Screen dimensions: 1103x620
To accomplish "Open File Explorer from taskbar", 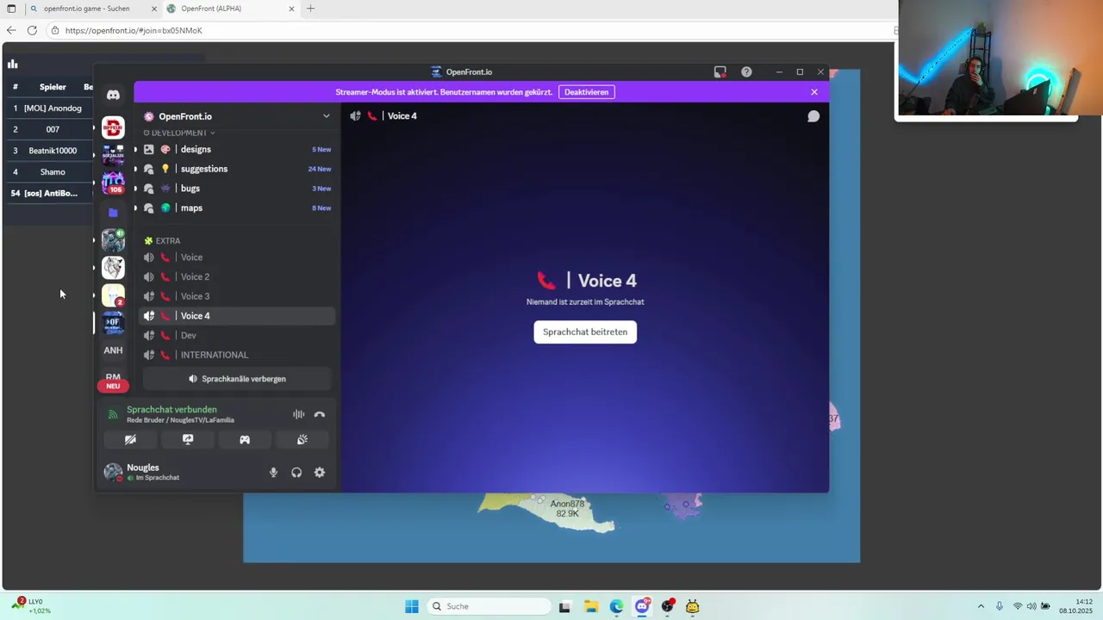I will pyautogui.click(x=591, y=606).
